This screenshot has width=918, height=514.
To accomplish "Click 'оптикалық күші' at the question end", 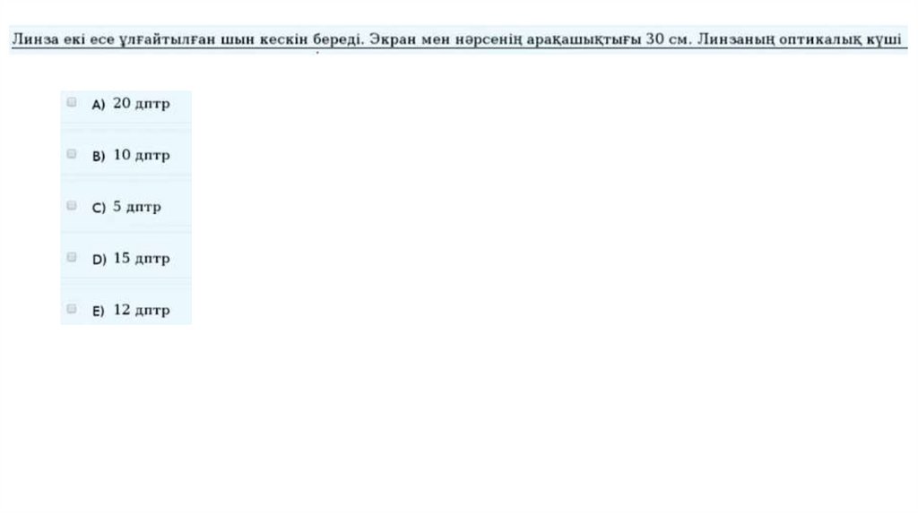I will 840,39.
